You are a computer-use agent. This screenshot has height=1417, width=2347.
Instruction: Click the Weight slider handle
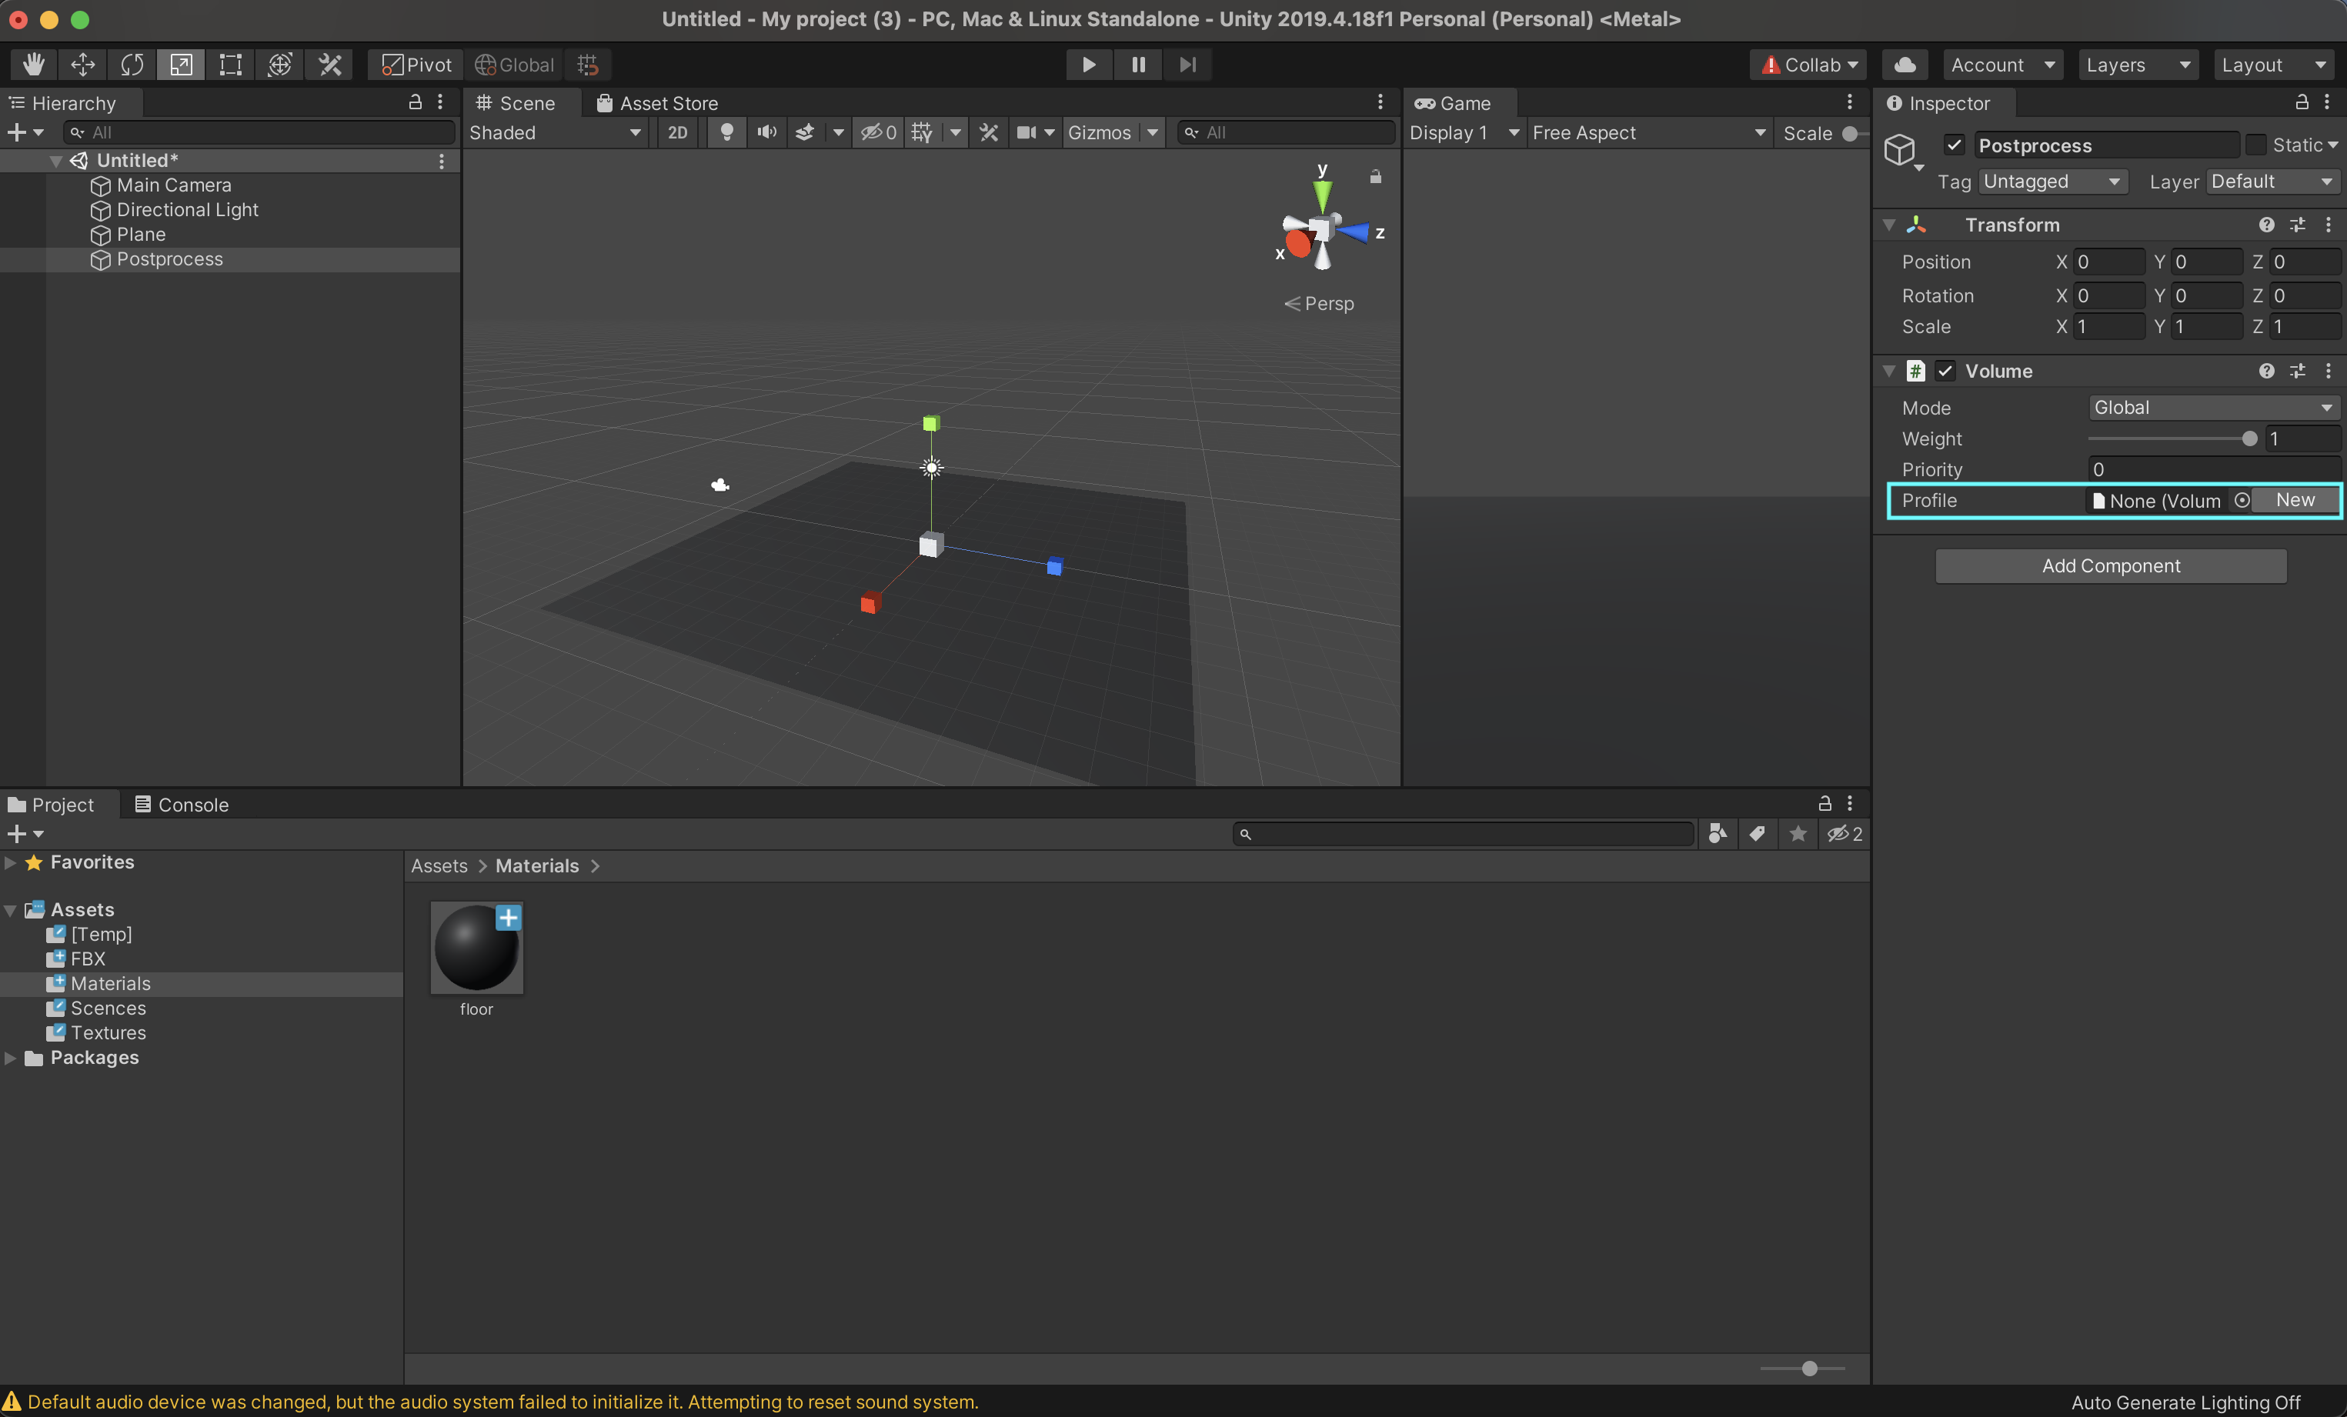point(2250,439)
